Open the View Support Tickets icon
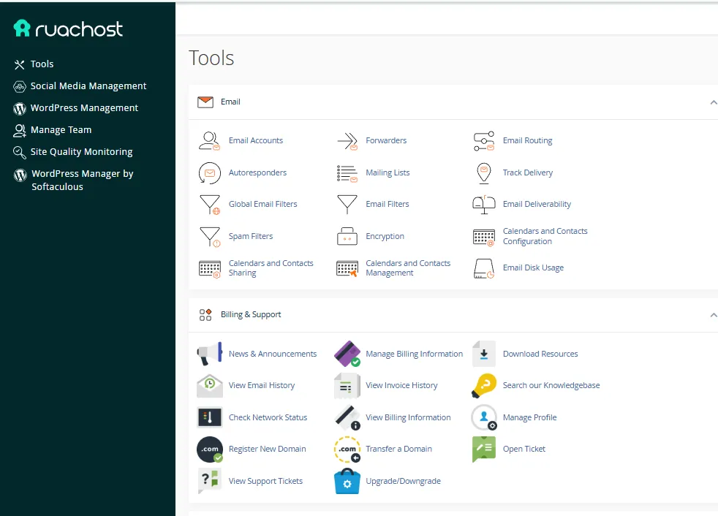 point(209,481)
